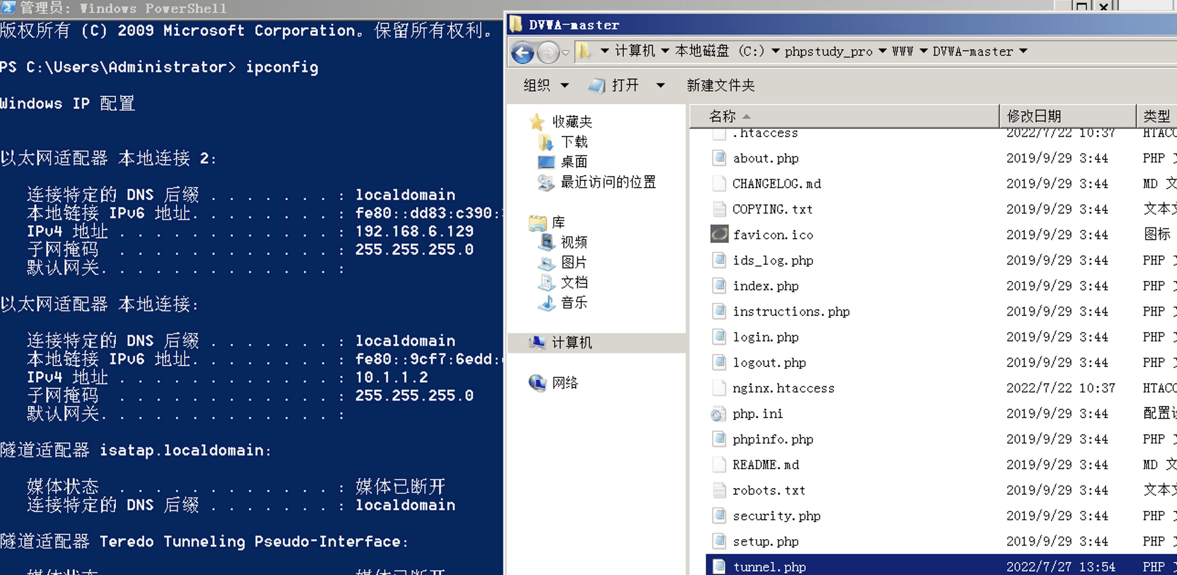Open 桌面 in the navigation pane
This screenshot has width=1177, height=575.
pos(574,162)
